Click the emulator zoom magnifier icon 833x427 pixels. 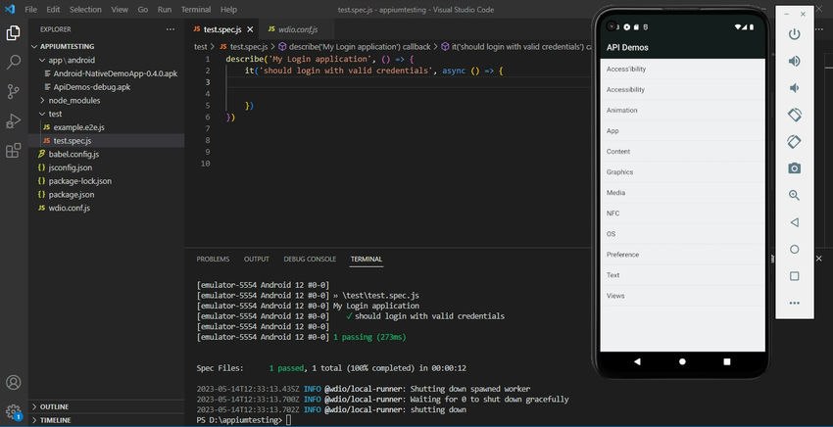tap(794, 195)
